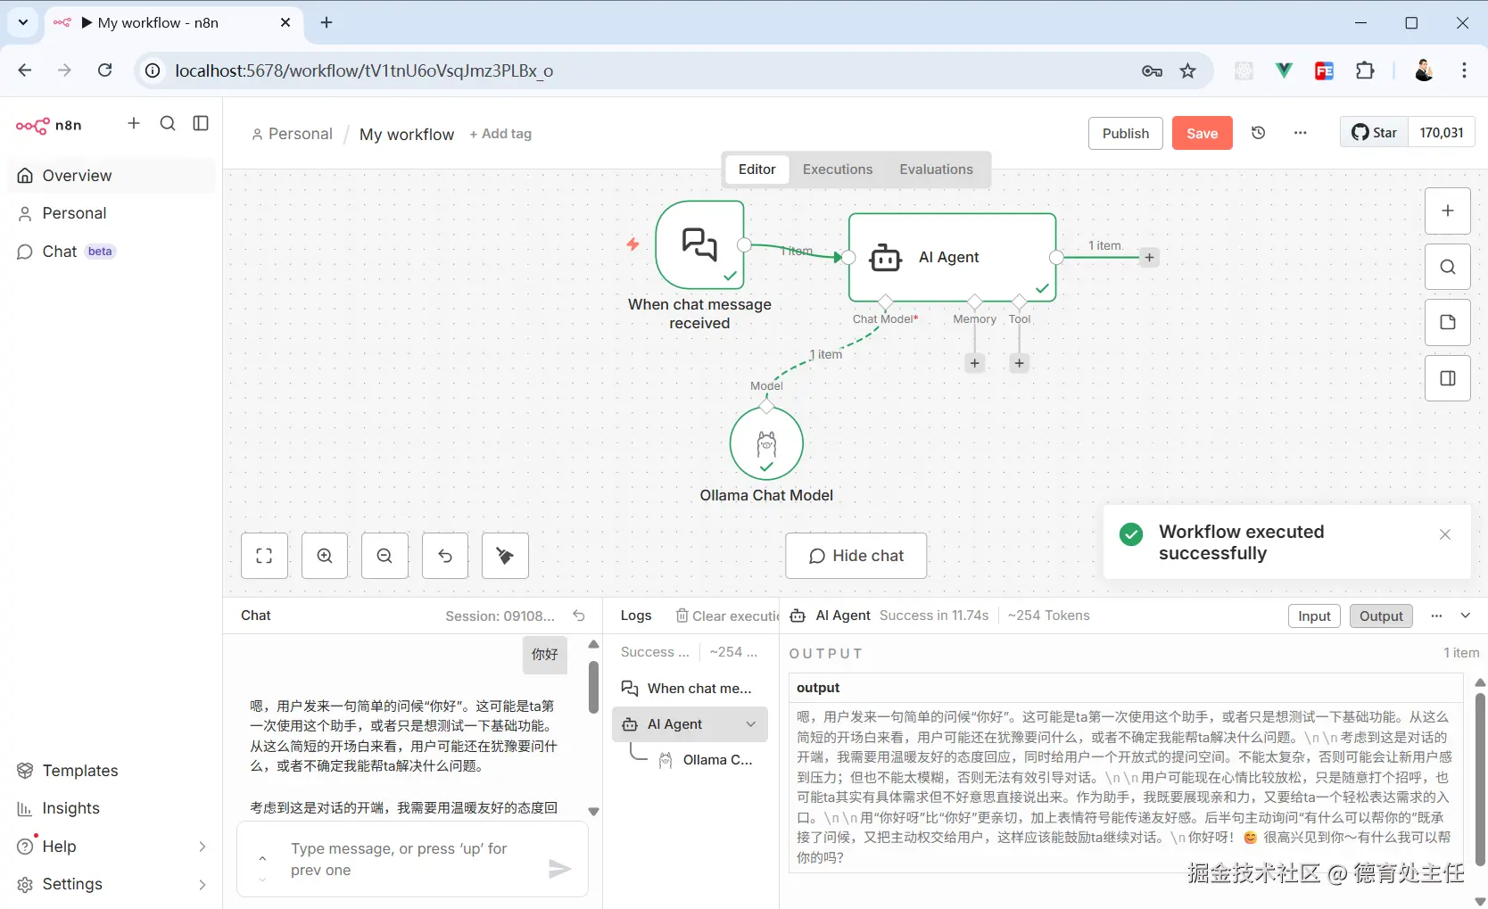Switch to the Executions tab
Screen dimensions: 1488x909
coord(838,169)
